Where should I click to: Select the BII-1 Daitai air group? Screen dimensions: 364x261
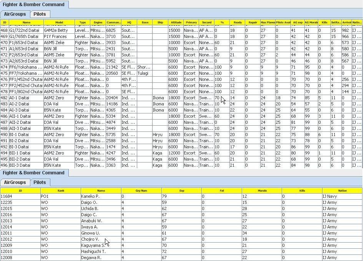coord(181,153)
